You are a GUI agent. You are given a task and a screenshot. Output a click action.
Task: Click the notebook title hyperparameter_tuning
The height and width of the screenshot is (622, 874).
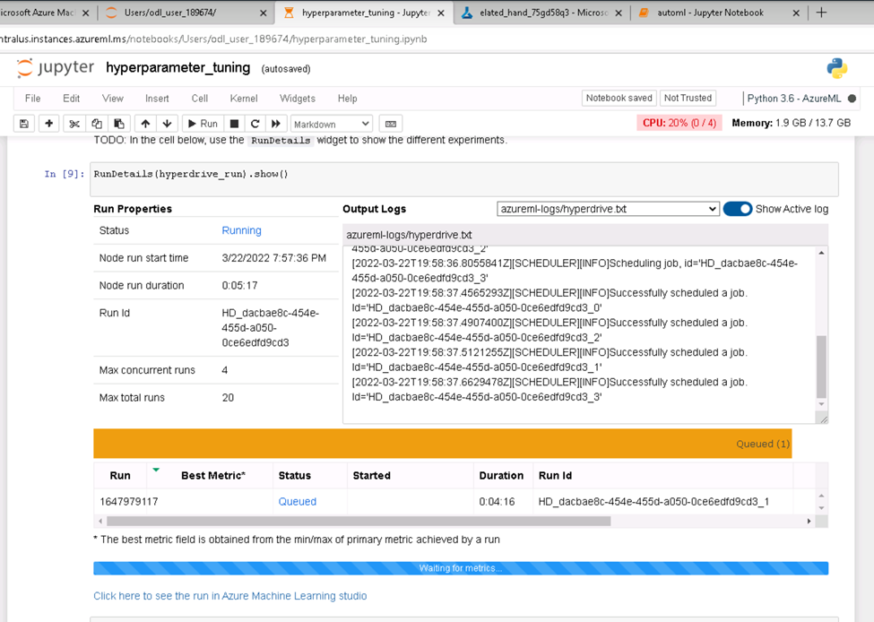(177, 68)
